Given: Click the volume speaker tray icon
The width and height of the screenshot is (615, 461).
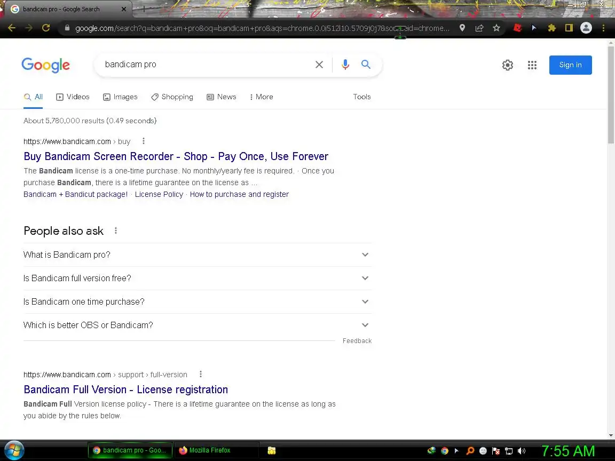Looking at the screenshot, I should point(521,451).
